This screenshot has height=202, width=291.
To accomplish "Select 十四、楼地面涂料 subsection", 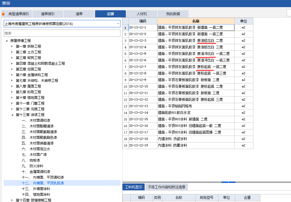I will 36,195.
